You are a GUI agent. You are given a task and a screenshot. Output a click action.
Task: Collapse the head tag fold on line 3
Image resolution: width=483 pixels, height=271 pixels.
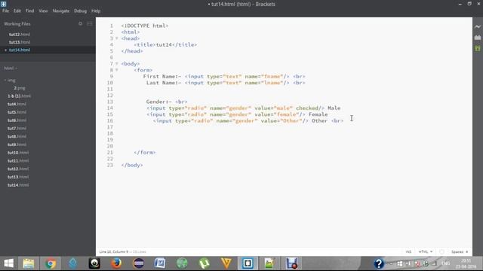tap(117, 38)
